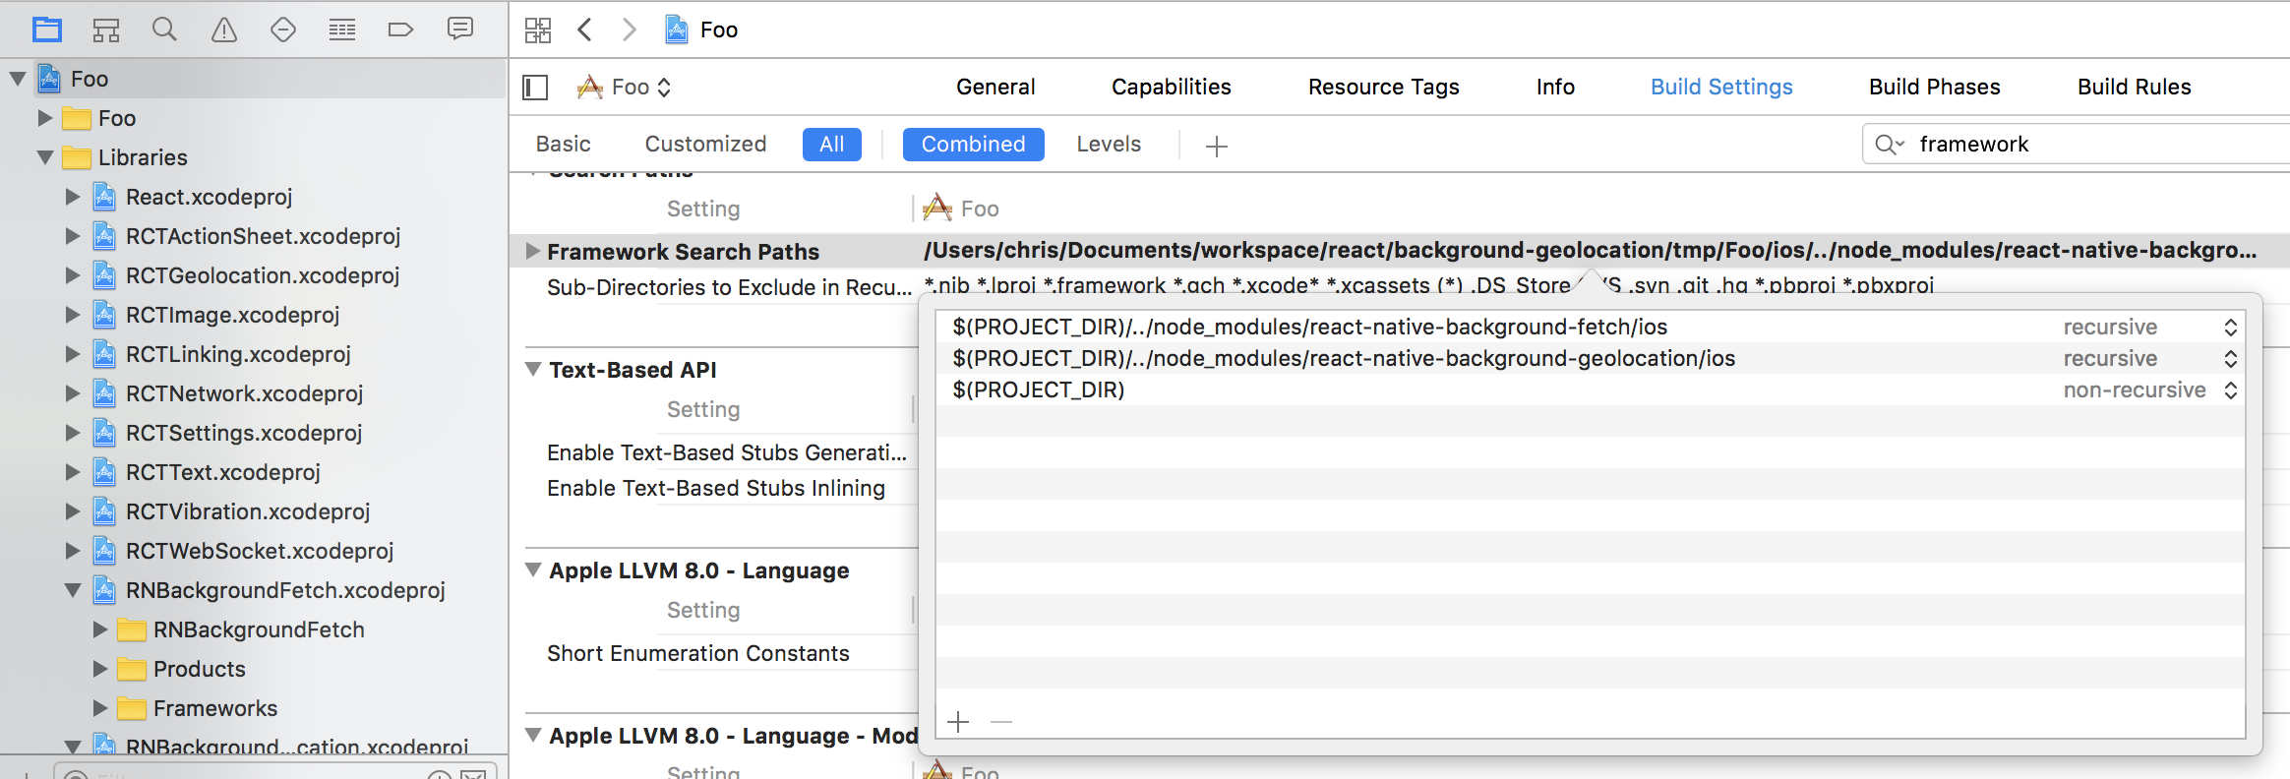Switch to the Build Rules tab
The height and width of the screenshot is (779, 2290).
(x=2134, y=87)
